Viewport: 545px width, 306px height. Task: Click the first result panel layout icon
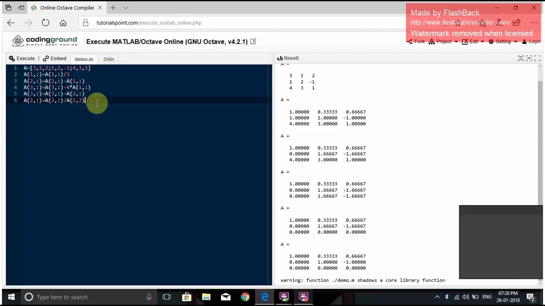click(x=521, y=58)
